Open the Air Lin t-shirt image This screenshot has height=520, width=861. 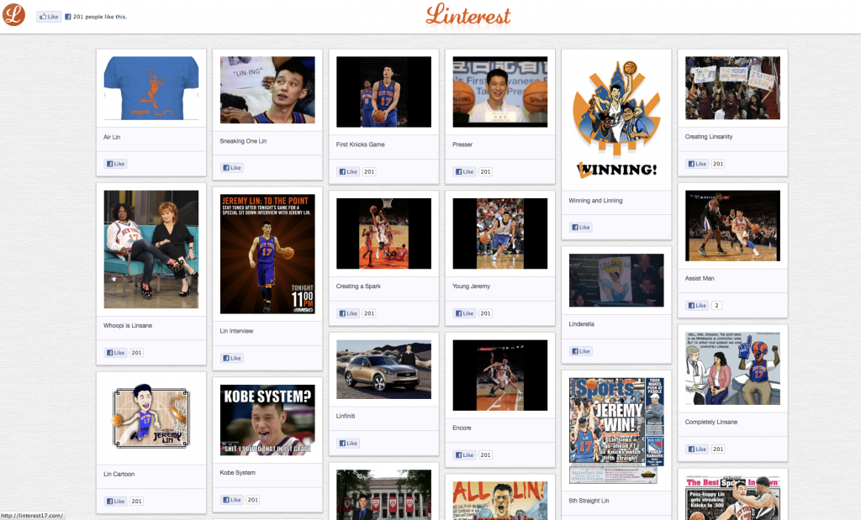151,87
